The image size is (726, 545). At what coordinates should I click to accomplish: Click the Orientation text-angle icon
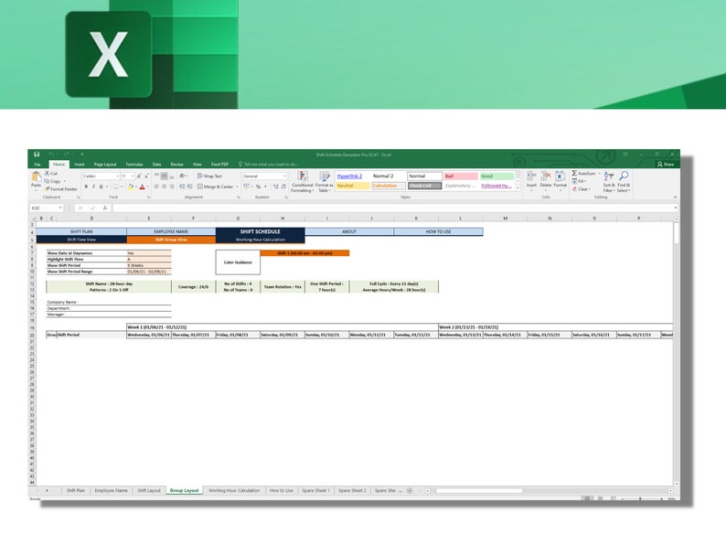[183, 176]
